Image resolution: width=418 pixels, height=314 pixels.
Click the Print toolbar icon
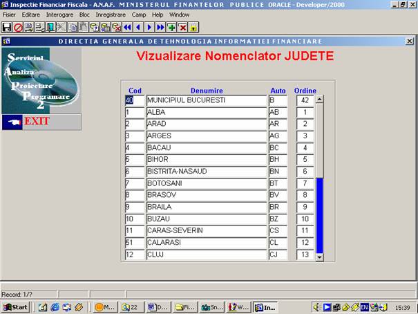pyautogui.click(x=28, y=28)
